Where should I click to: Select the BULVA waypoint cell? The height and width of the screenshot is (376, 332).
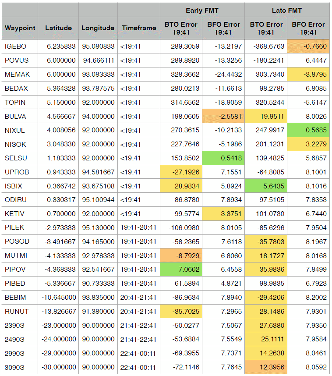(x=20, y=116)
